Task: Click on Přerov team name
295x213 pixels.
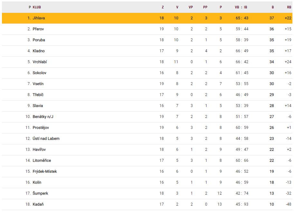Action: (38, 29)
